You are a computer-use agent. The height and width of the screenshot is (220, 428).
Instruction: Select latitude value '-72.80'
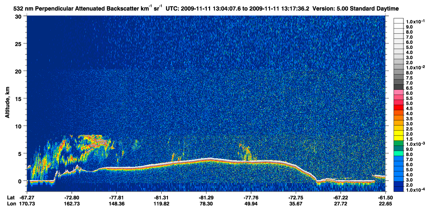[x=72, y=197]
